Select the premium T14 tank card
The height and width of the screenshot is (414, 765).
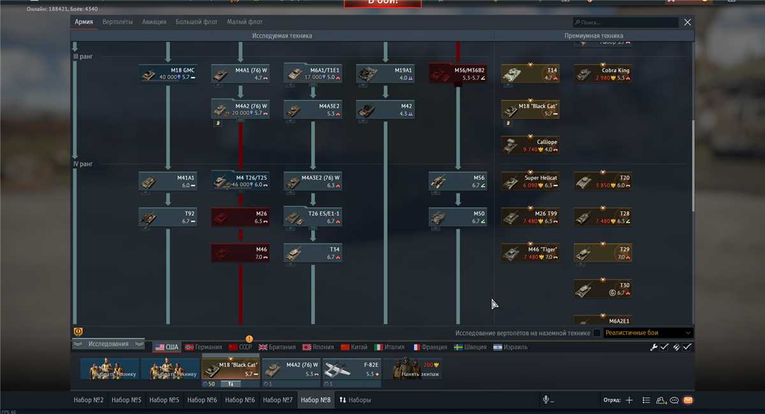click(x=530, y=73)
